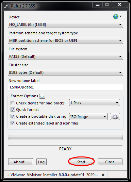The width and height of the screenshot is (131, 182).
Task: Expand the Cluster size dropdown
Action: pos(65,72)
